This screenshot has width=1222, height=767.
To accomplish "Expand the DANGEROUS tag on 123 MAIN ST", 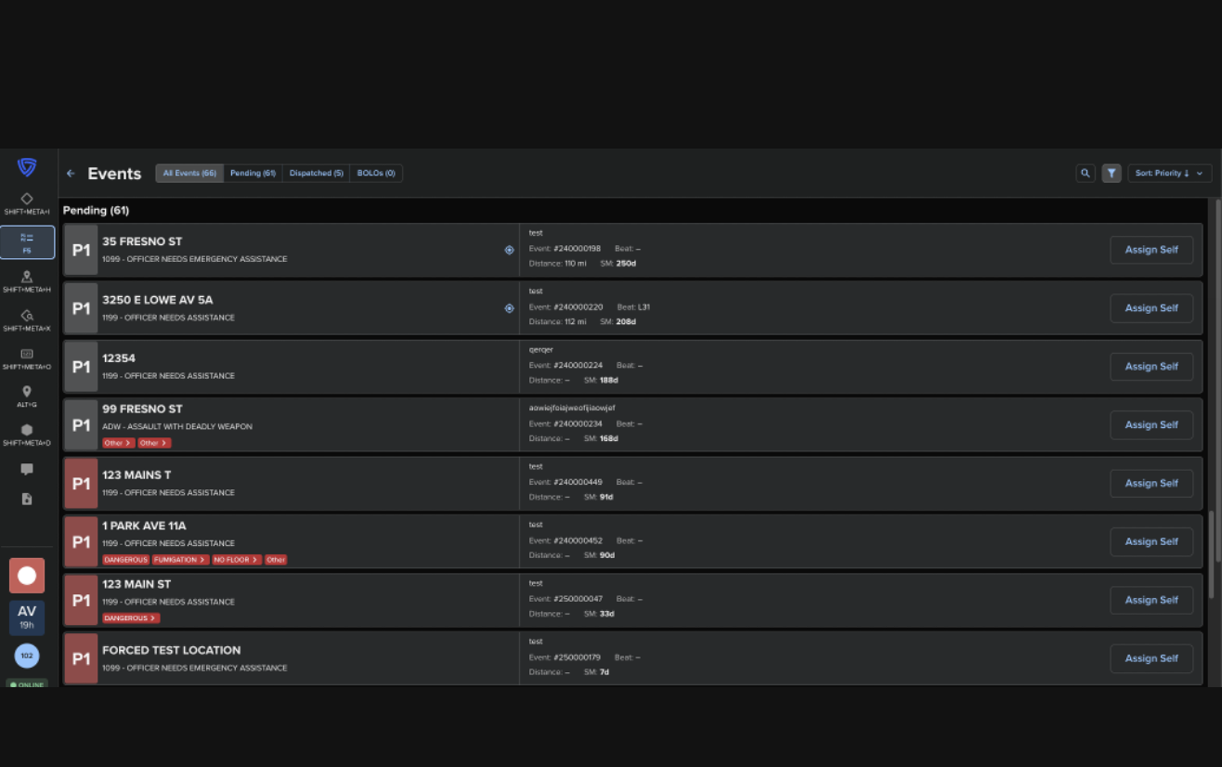I will [130, 617].
